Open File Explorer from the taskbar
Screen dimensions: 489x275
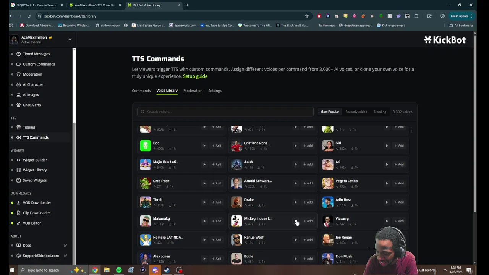pos(107,270)
